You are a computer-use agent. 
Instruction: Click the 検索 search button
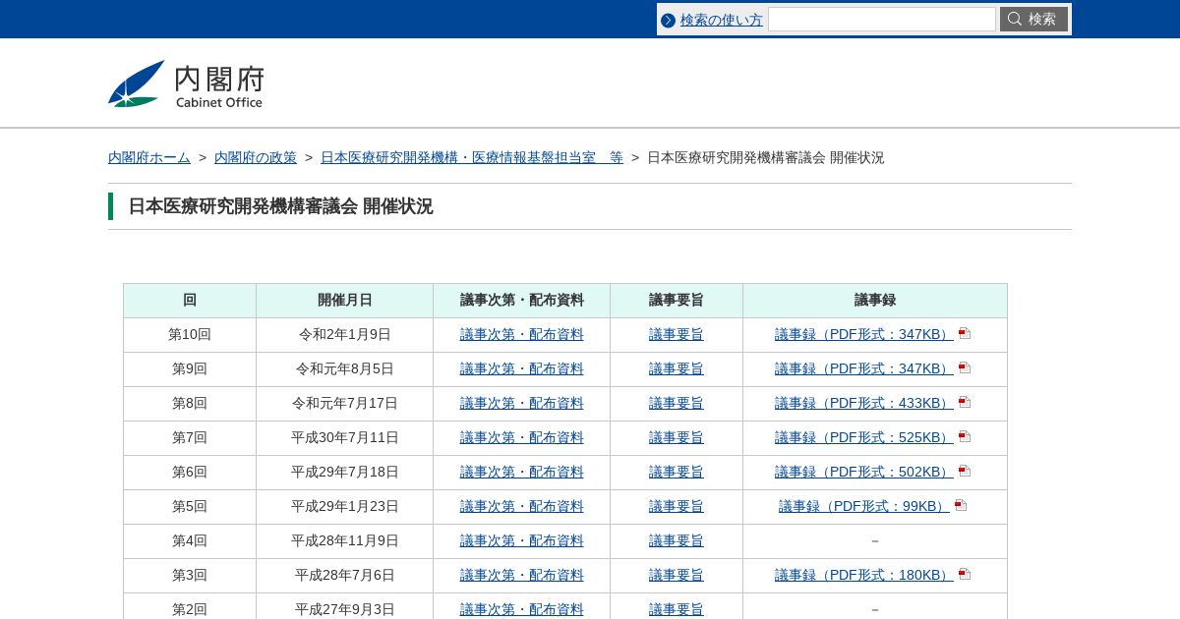coord(1033,20)
